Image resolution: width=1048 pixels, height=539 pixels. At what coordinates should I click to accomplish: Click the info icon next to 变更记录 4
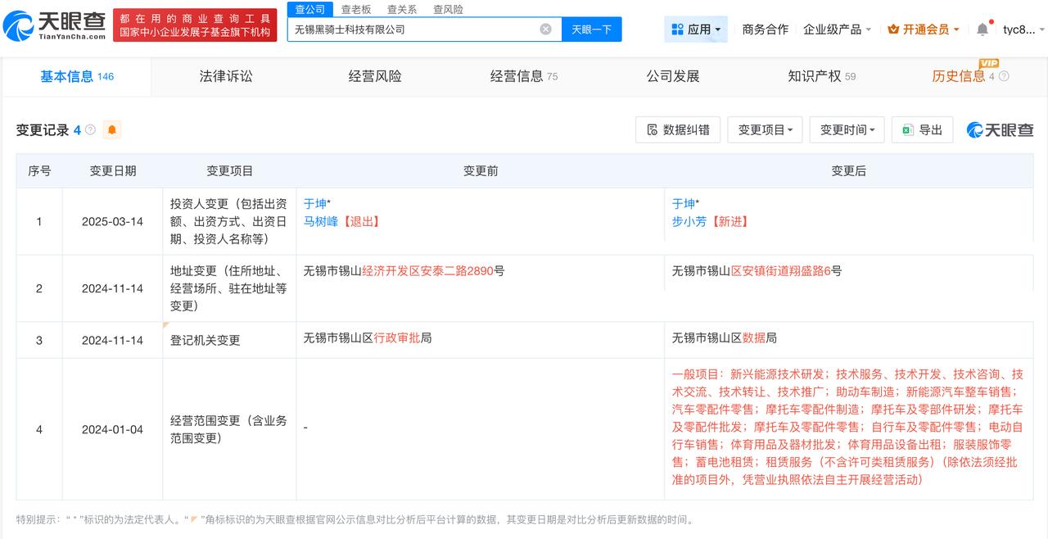point(90,129)
